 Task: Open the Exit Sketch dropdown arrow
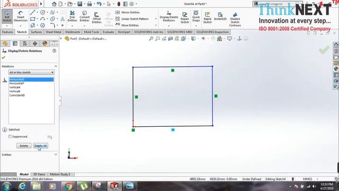coord(7,26)
